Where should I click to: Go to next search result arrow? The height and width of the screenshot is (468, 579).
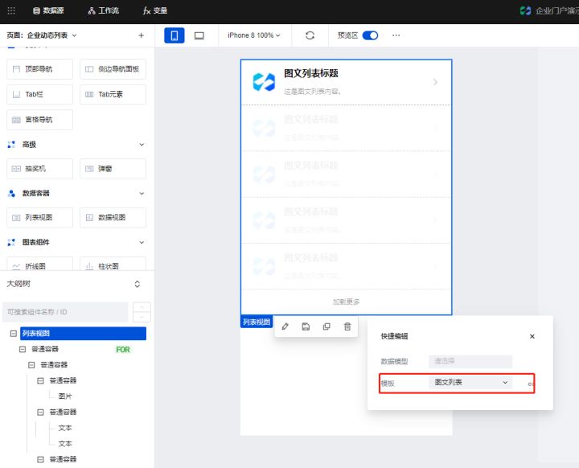point(142,317)
